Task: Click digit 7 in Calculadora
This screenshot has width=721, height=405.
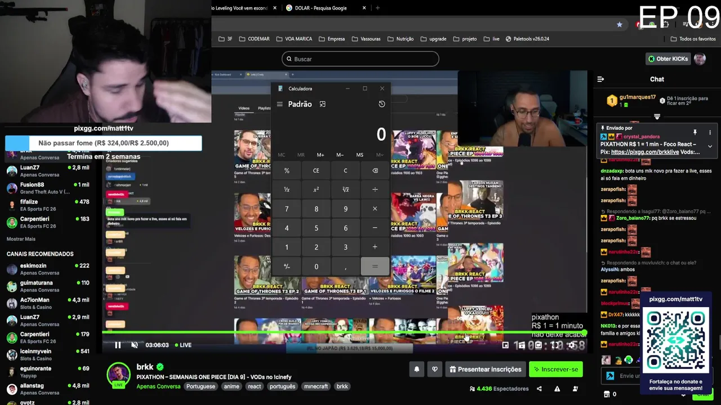Action: coord(287,209)
